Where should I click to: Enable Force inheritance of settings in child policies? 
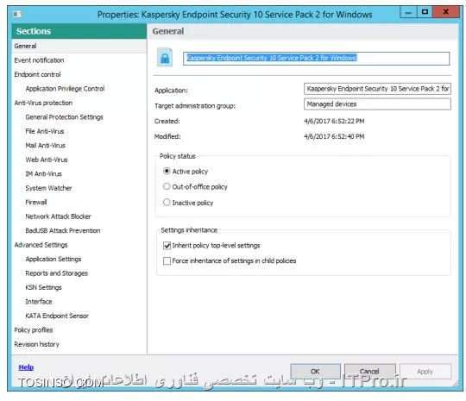167,260
